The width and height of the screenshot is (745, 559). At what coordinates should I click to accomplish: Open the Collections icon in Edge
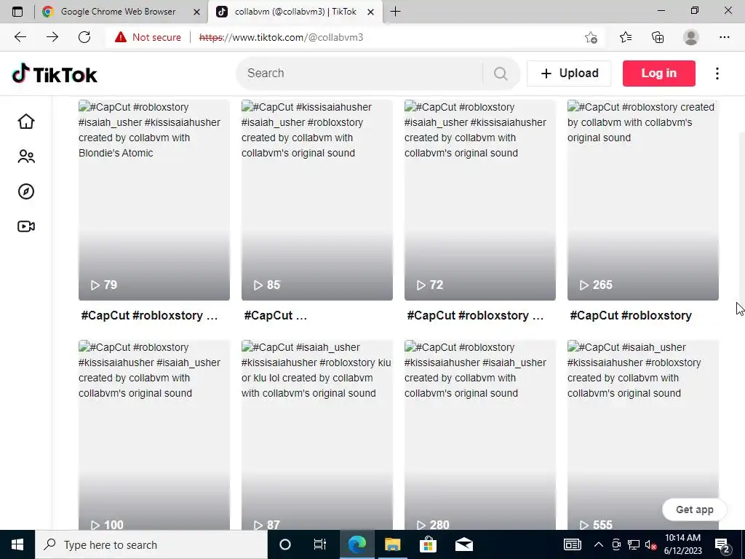(658, 37)
